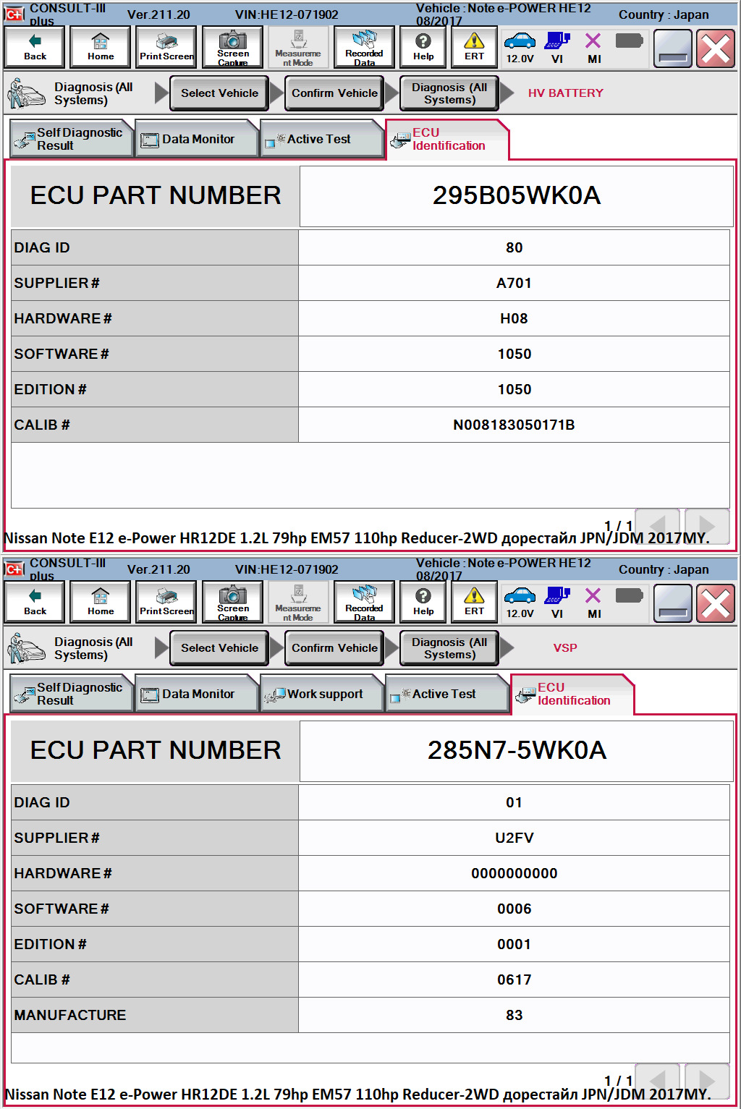Click Back button in VSP window

coord(35,602)
